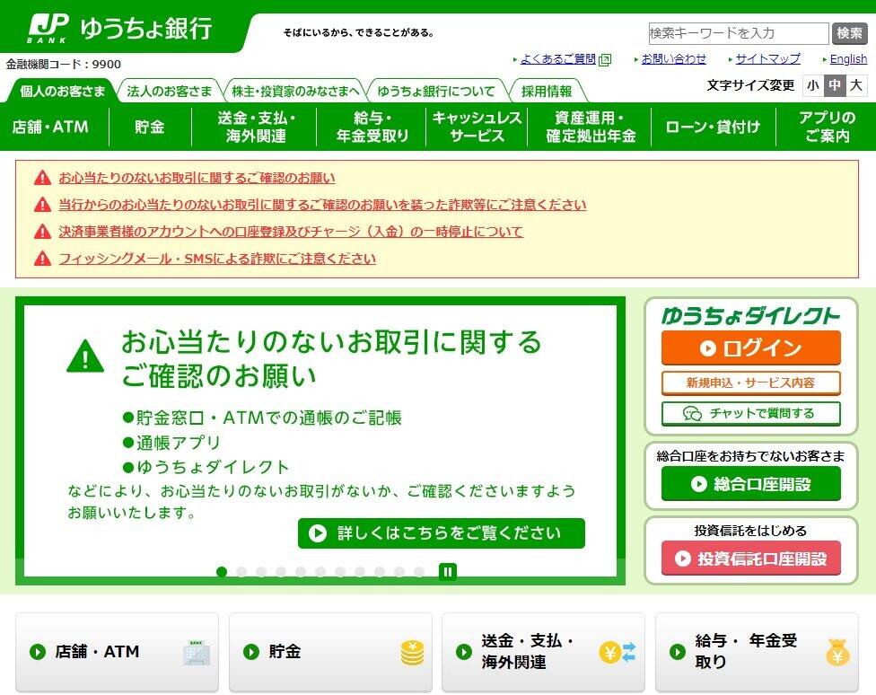Select the first carousel dot indicator
Screen dimensions: 876x695
click(x=221, y=569)
